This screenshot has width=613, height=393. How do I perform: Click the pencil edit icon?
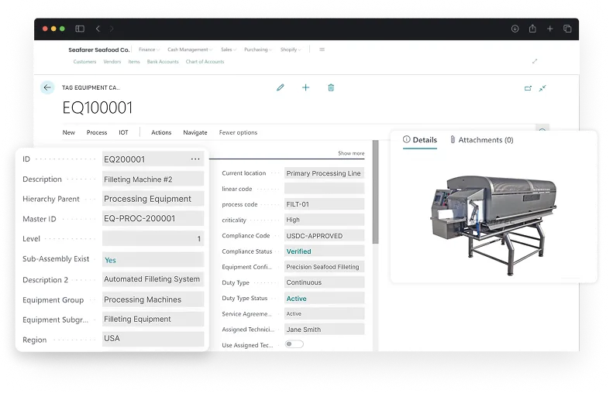click(x=281, y=87)
